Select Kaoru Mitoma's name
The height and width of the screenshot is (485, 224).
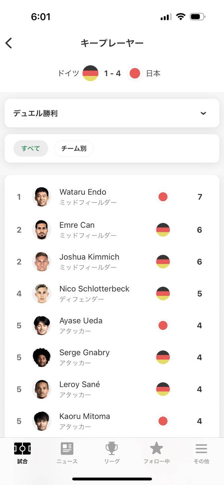[x=85, y=416]
